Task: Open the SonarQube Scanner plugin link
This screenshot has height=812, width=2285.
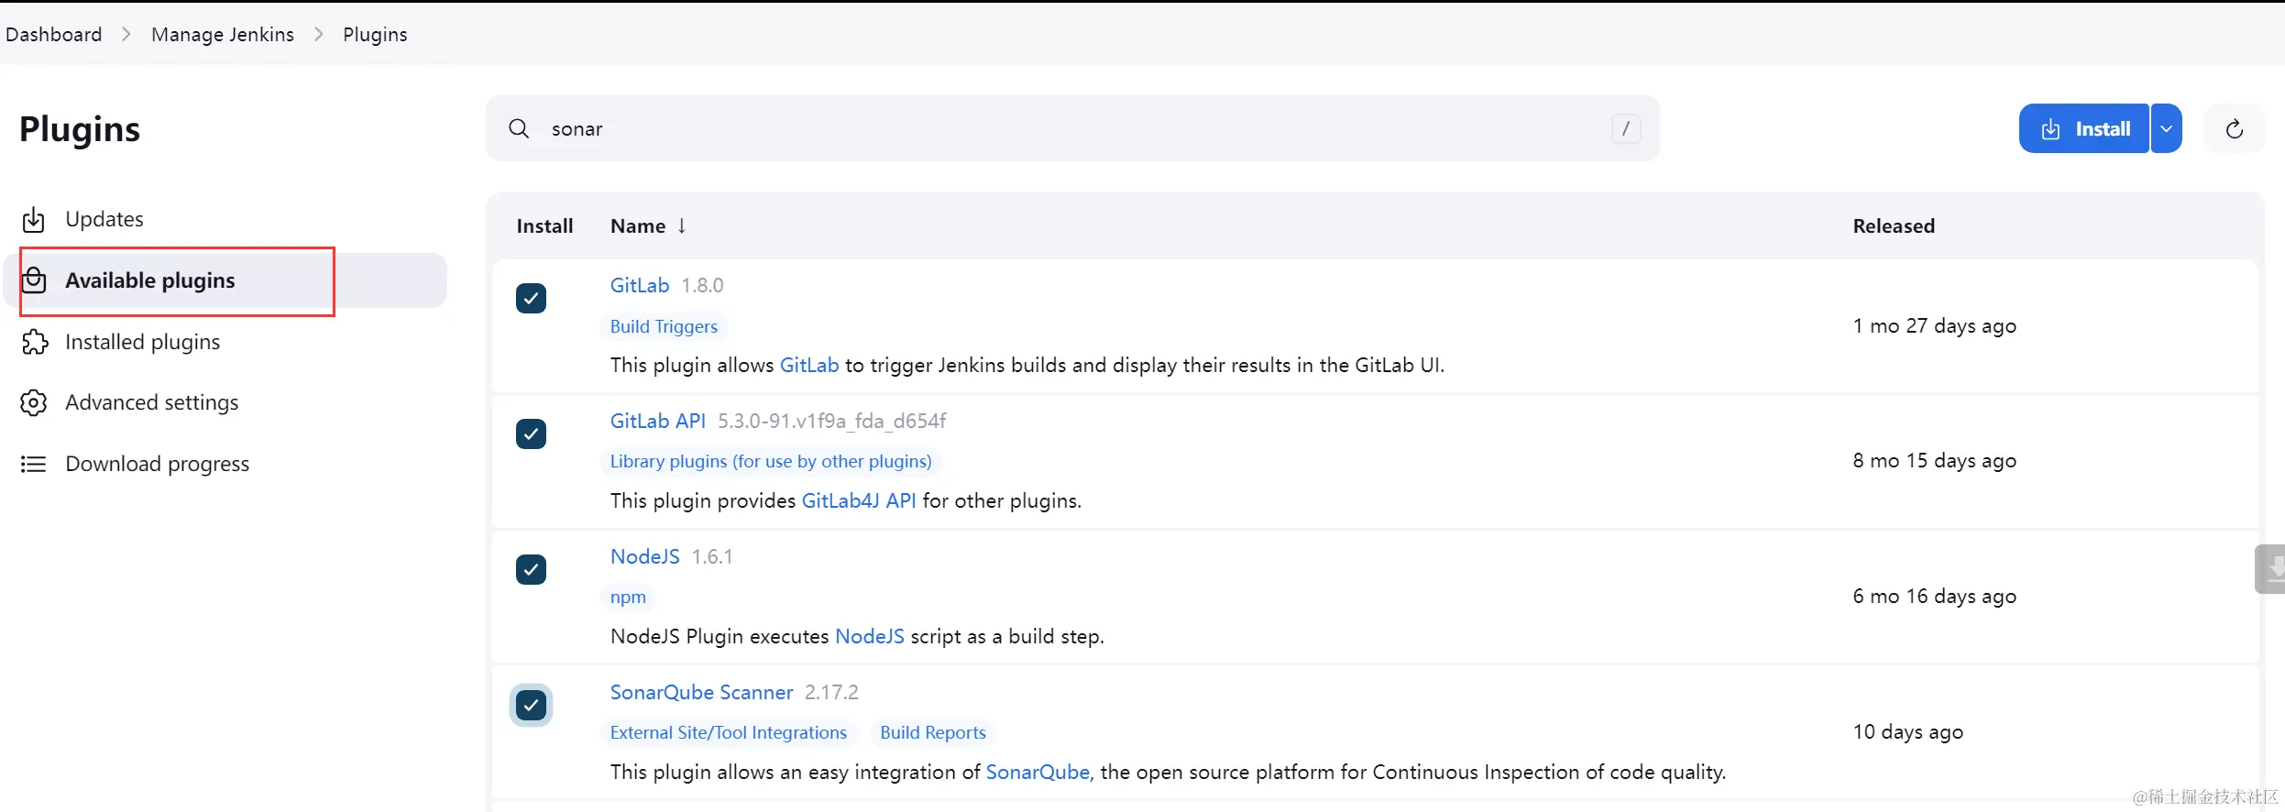Action: pyautogui.click(x=701, y=692)
